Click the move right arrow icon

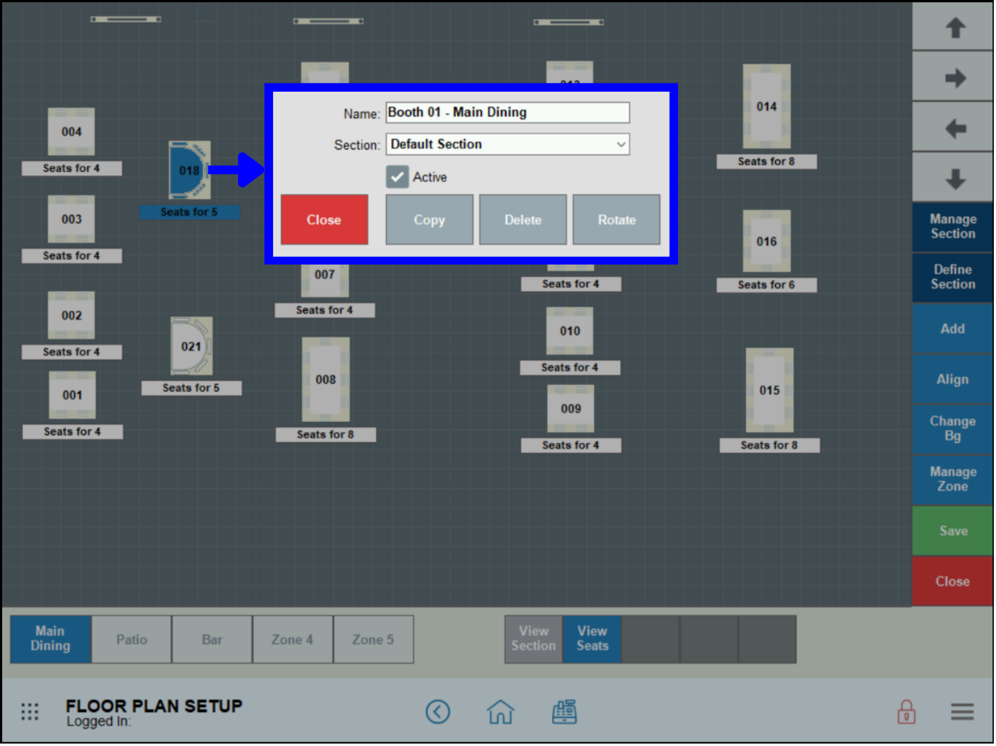953,77
